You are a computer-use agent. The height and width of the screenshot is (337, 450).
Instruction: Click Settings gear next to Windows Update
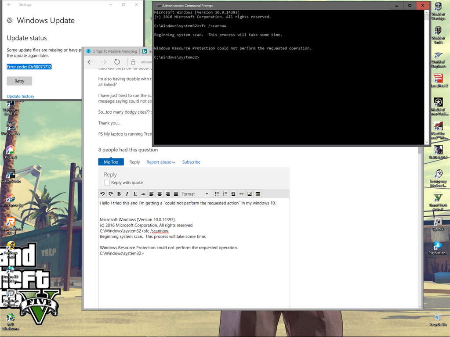coord(10,20)
